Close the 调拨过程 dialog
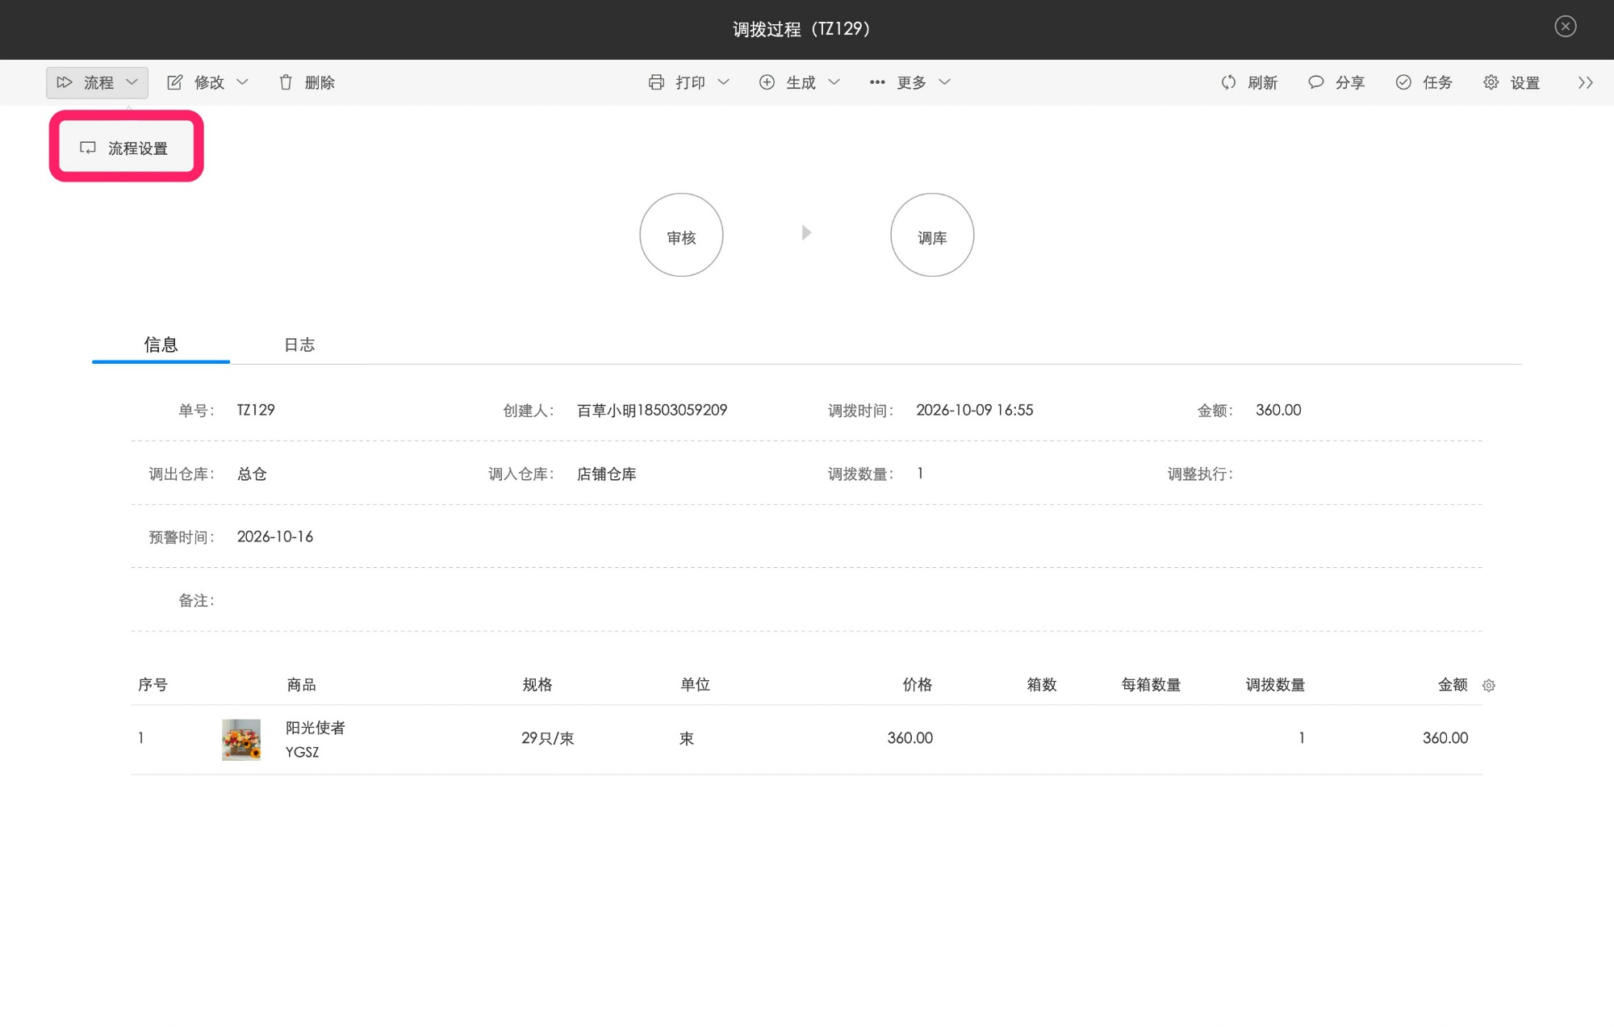The width and height of the screenshot is (1614, 1027). 1566,27
